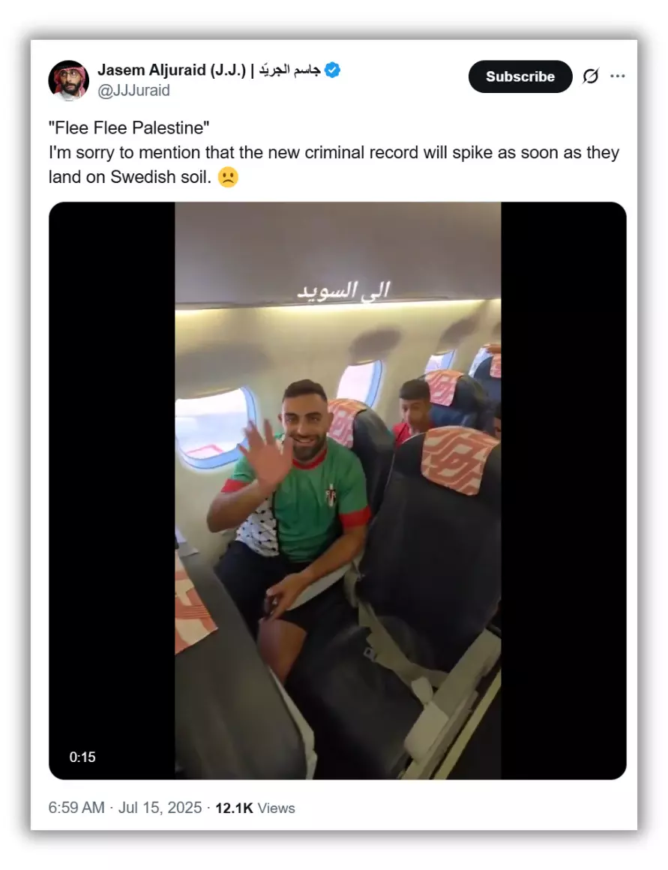The height and width of the screenshot is (870, 668).
Task: Click the Subscribe button
Action: tap(520, 76)
